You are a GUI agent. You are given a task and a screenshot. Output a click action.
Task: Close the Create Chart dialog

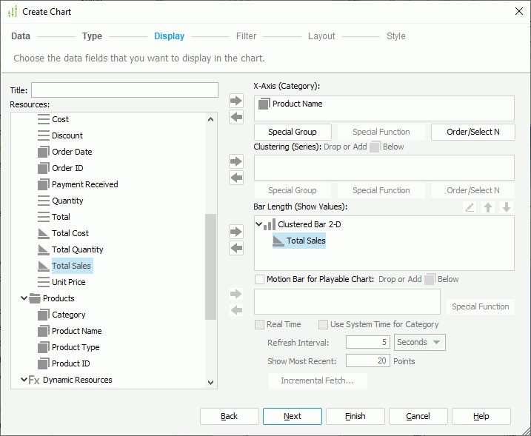[519, 12]
